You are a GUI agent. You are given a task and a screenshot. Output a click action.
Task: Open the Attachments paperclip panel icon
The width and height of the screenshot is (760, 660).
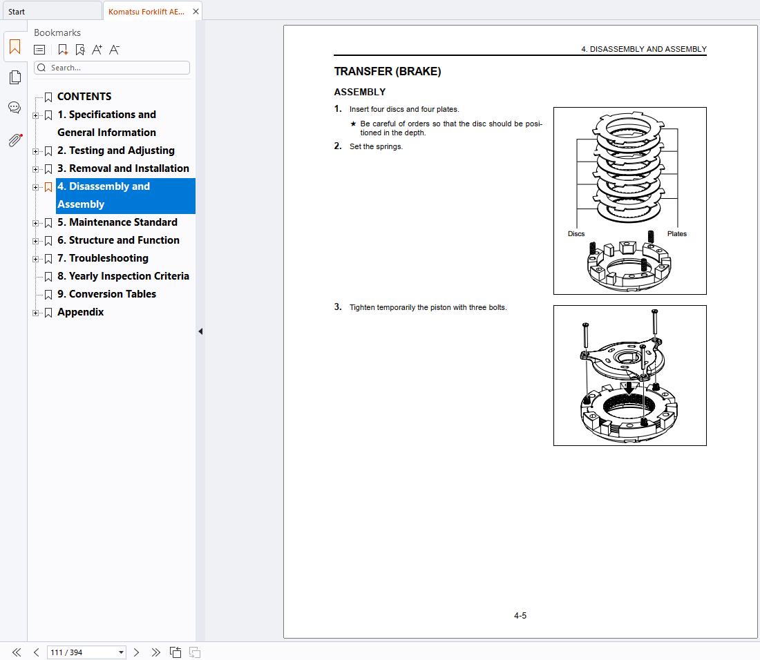[x=15, y=140]
